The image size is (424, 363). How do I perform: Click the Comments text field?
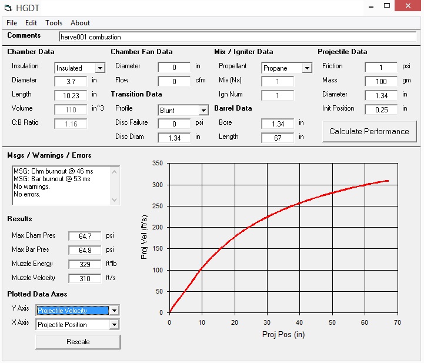pyautogui.click(x=236, y=37)
